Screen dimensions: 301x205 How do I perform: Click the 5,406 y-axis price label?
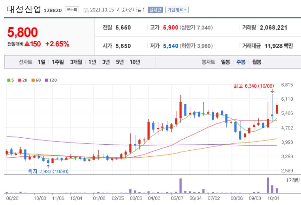pos(287,113)
